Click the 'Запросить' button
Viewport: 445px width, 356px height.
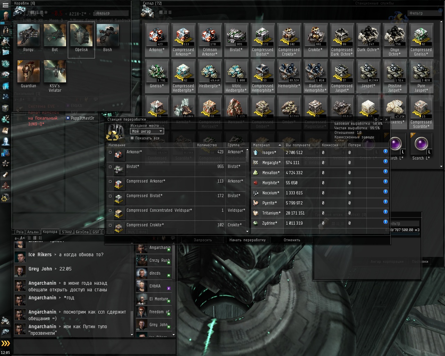coord(203,240)
